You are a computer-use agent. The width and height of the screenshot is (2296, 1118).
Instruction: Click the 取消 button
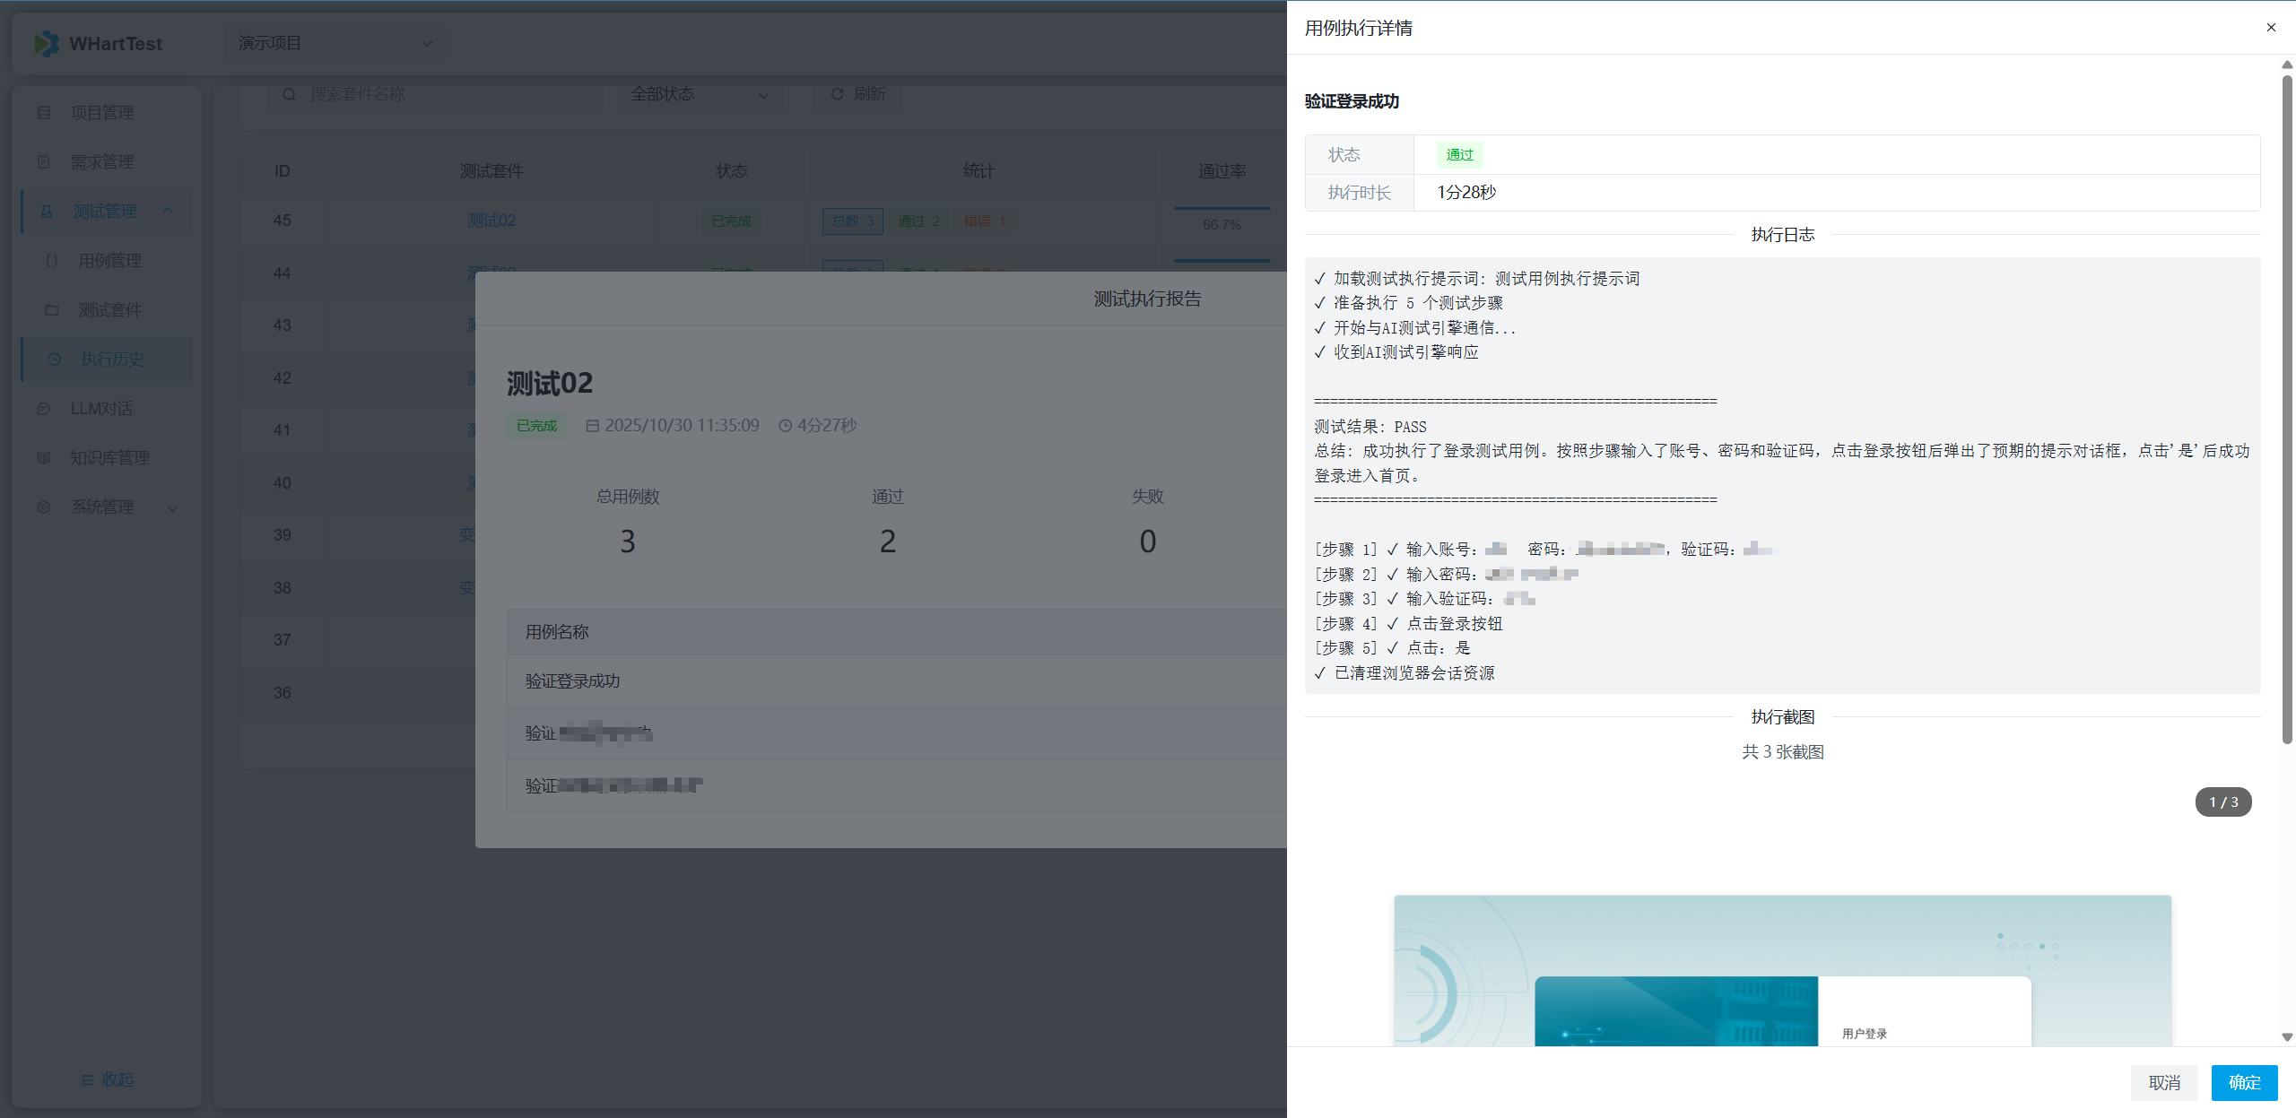click(x=2163, y=1082)
